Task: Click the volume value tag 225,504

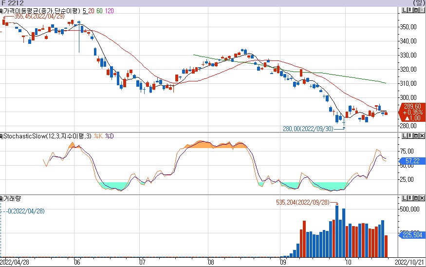Action: pyautogui.click(x=412, y=235)
